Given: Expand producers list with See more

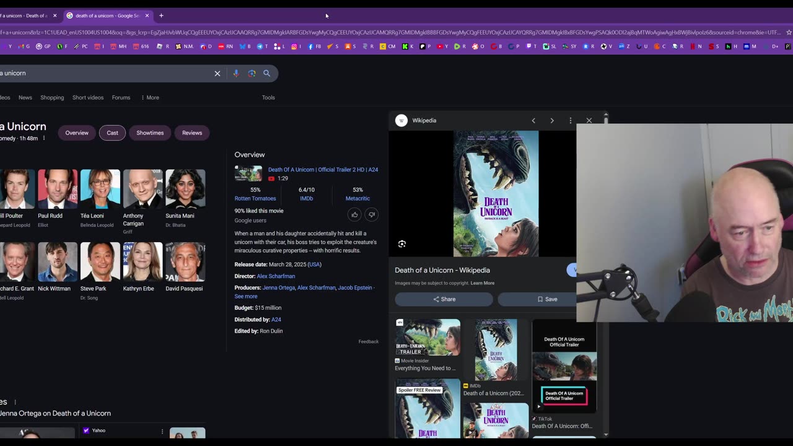Looking at the screenshot, I should click(x=246, y=296).
